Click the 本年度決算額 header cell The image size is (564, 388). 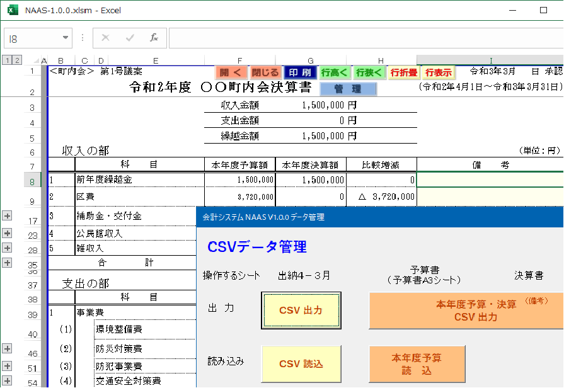(x=311, y=165)
